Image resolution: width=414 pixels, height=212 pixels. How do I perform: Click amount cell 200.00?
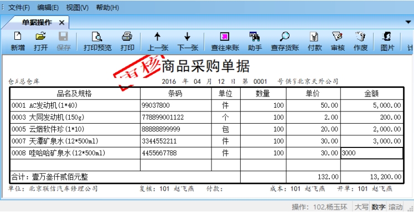click(372, 117)
